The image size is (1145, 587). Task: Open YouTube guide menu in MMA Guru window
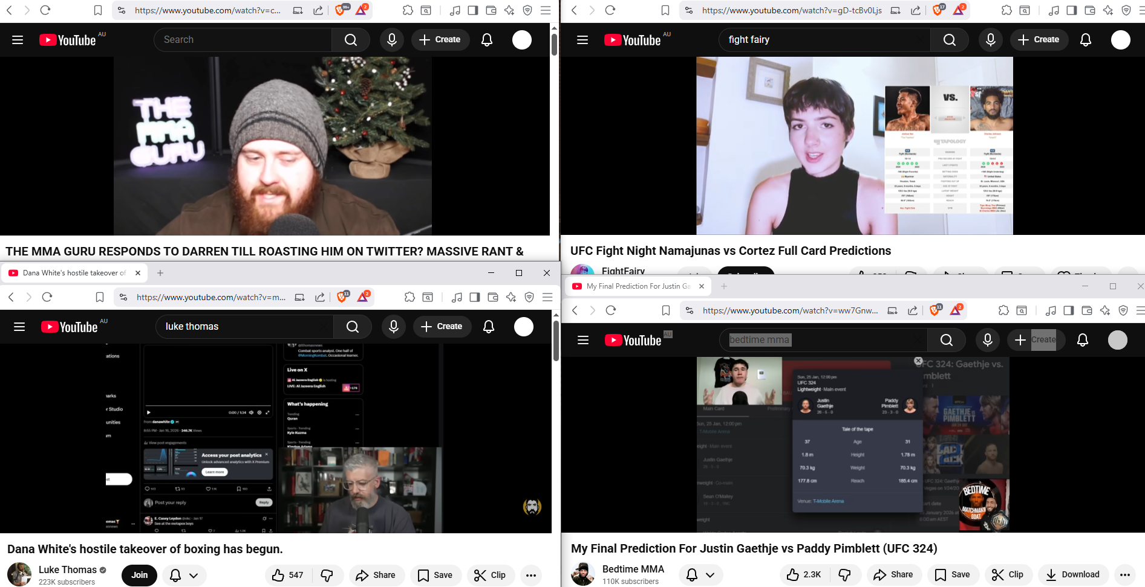[18, 40]
